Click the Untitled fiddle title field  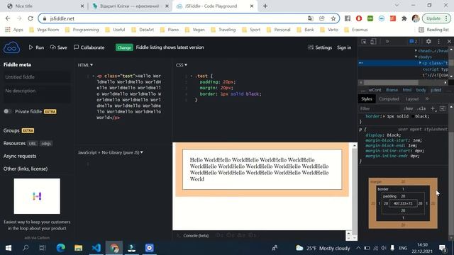tap(37, 77)
